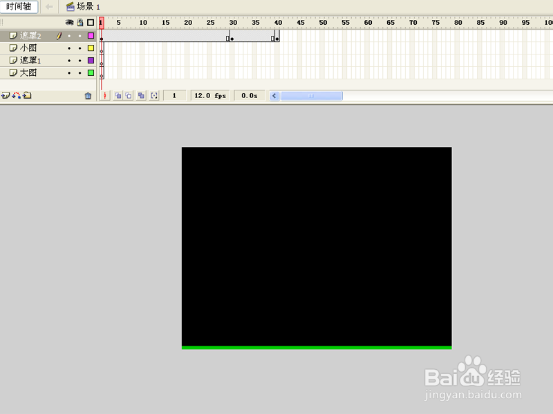
Task: Click the layer page icon of 小图
Action: tap(13, 48)
